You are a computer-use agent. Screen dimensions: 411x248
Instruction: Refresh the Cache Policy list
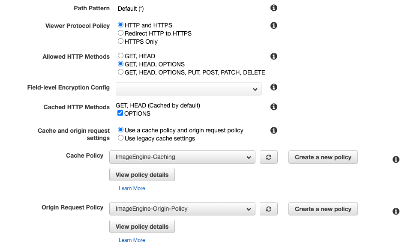[x=269, y=157]
